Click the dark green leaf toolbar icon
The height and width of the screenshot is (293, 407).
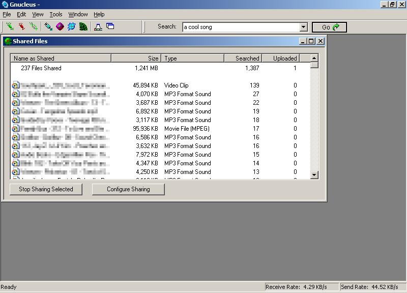pyautogui.click(x=83, y=26)
